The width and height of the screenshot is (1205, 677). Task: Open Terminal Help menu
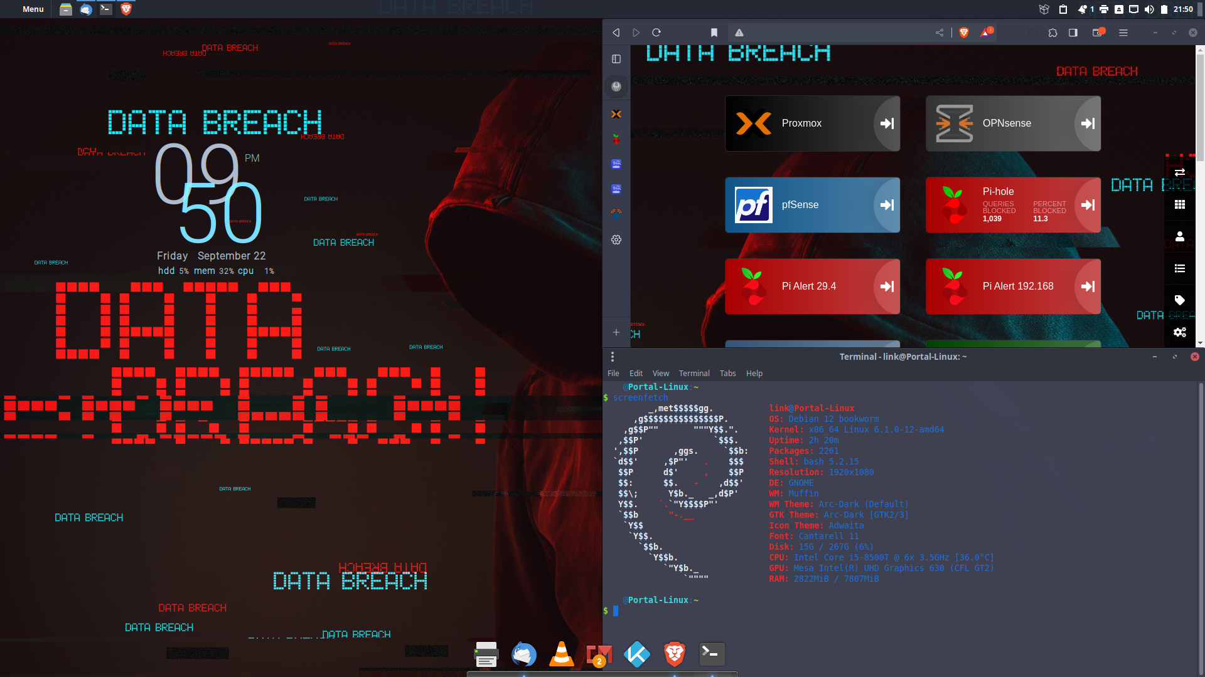(754, 373)
